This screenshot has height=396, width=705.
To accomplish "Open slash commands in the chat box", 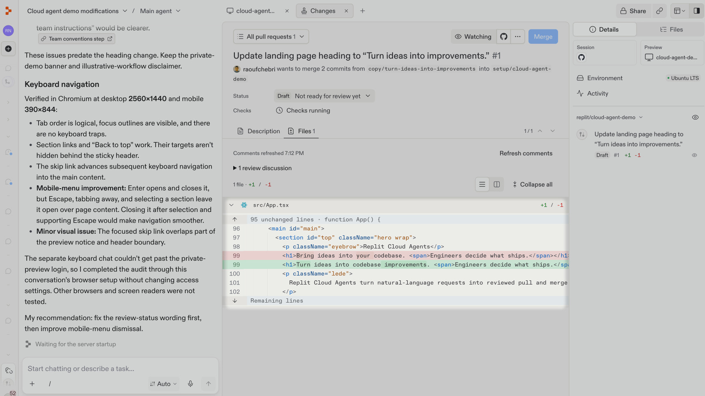I will [x=50, y=384].
